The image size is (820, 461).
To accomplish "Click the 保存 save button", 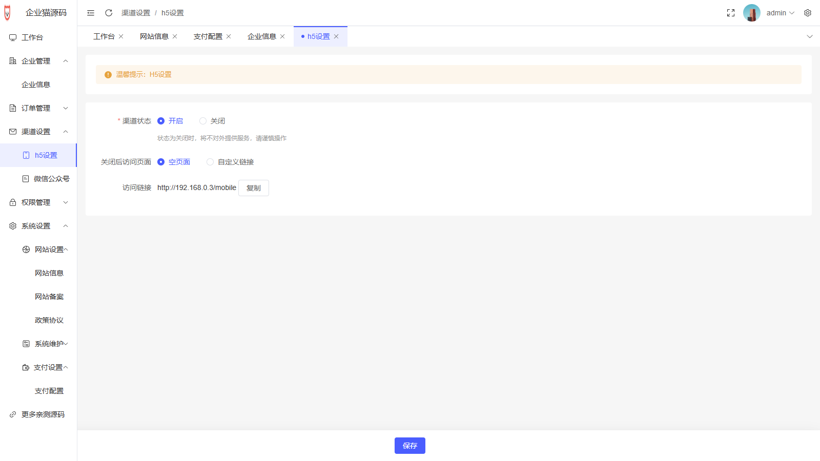I will click(x=409, y=446).
